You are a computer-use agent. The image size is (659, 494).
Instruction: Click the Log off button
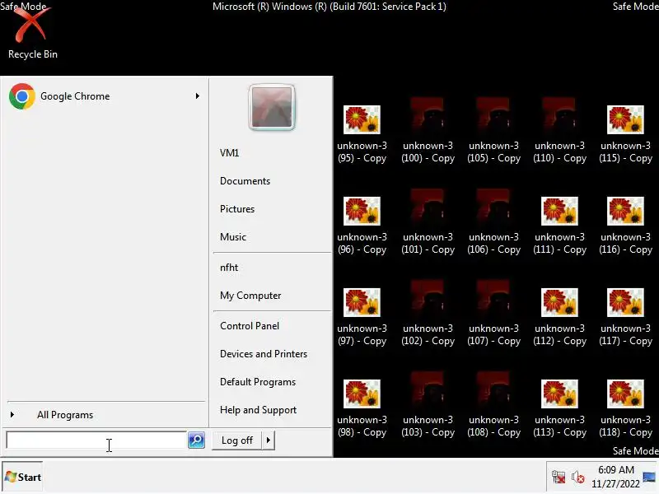pyautogui.click(x=237, y=440)
